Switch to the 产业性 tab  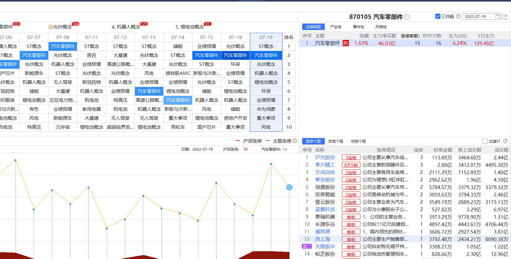(x=336, y=27)
